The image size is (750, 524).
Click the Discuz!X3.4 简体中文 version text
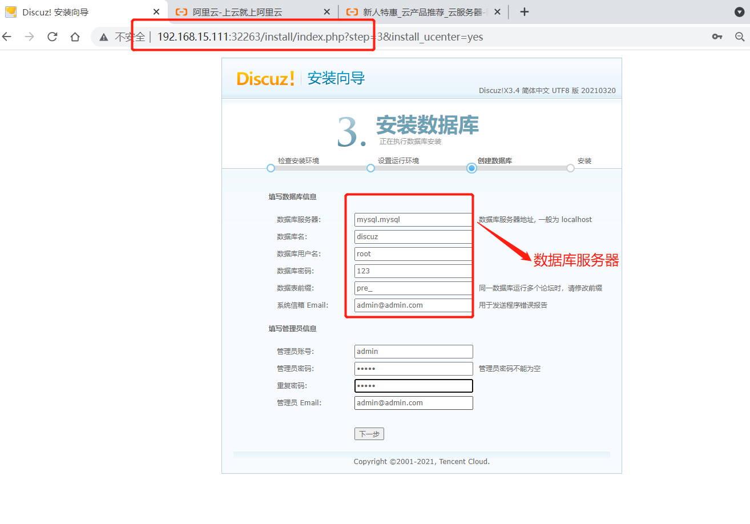(547, 91)
